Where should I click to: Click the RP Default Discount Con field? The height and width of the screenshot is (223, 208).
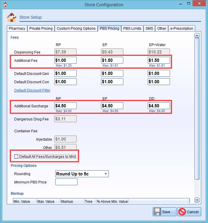pyautogui.click(x=65, y=82)
